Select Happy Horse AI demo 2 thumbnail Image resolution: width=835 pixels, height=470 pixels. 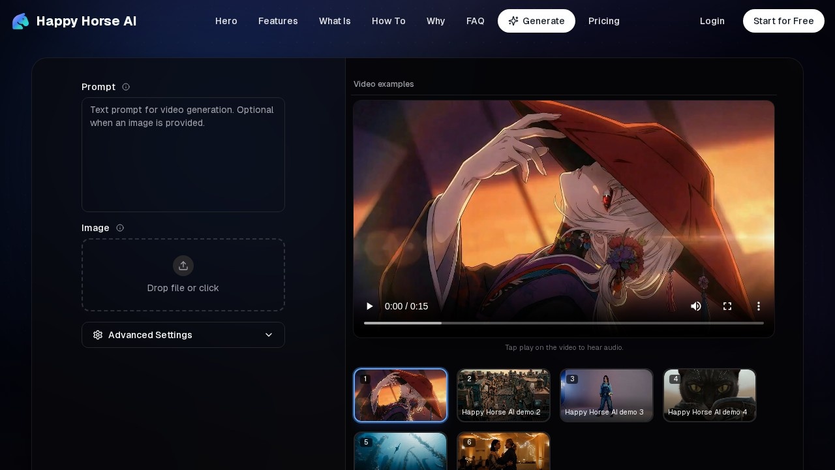[504, 396]
